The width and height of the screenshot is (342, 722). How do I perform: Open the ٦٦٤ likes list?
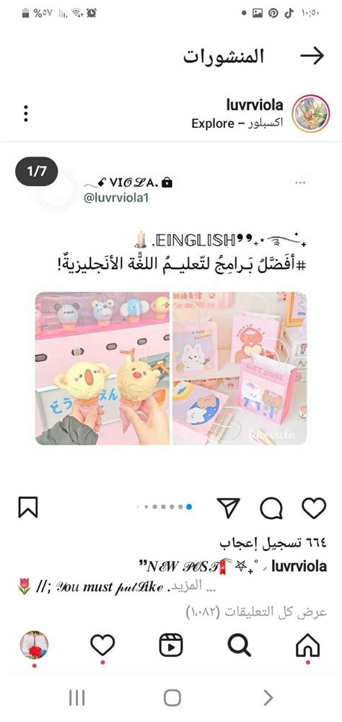pos(273,544)
